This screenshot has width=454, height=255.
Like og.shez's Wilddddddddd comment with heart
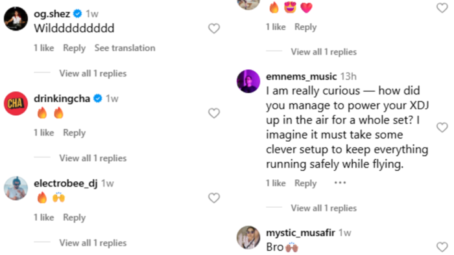[x=214, y=28]
